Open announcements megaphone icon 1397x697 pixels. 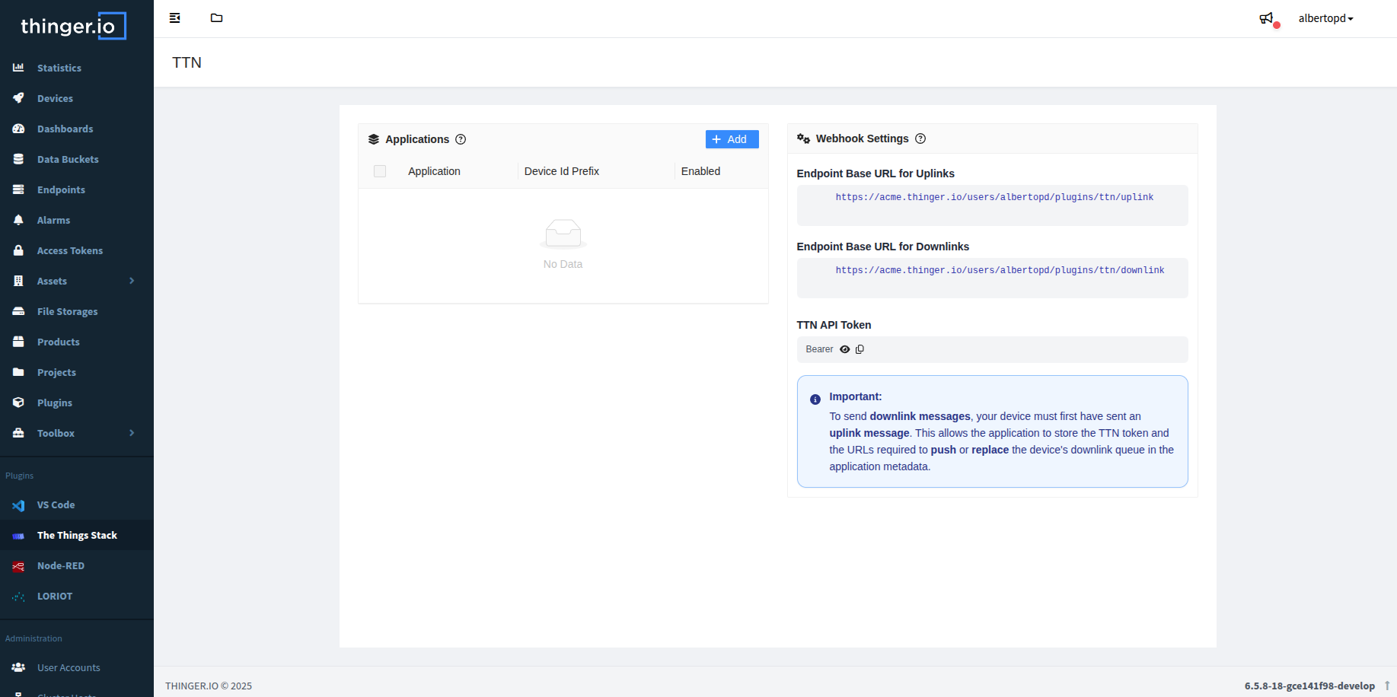[1267, 18]
